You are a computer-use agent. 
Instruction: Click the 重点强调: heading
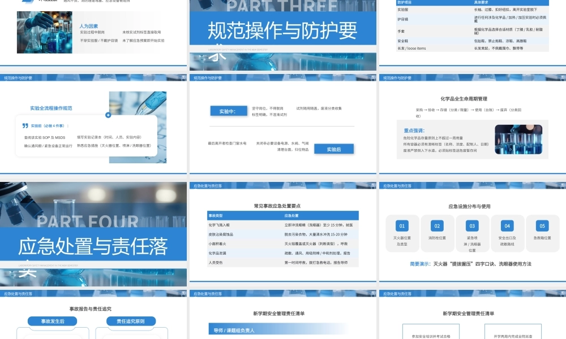click(414, 131)
